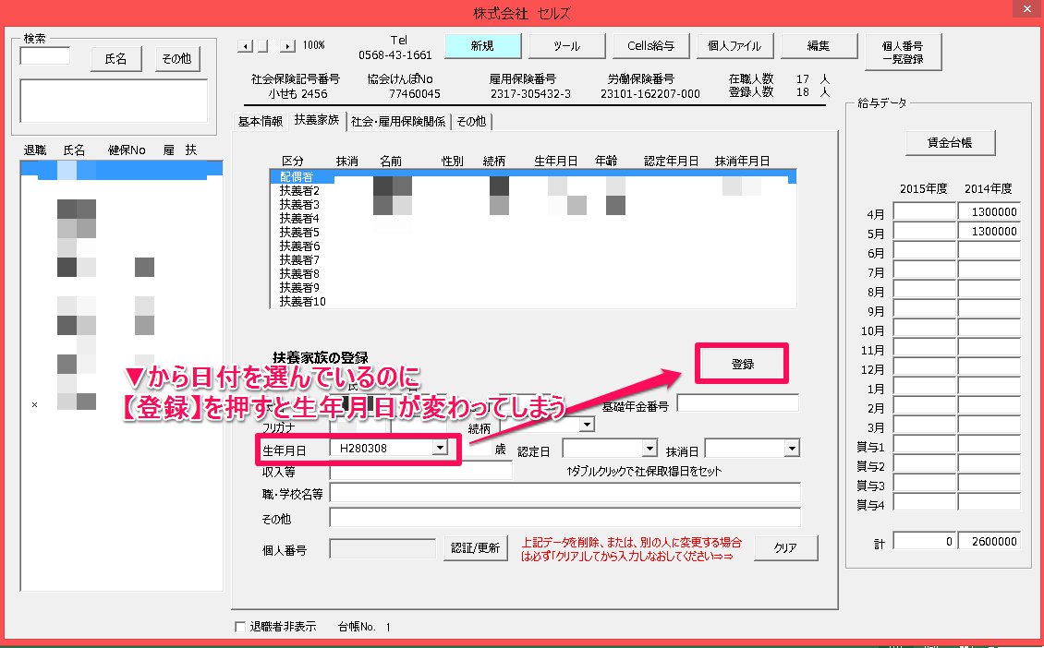Screen dimensions: 1044x648
Task: Click the 2014年度 12月 salary cell
Action: click(x=989, y=366)
